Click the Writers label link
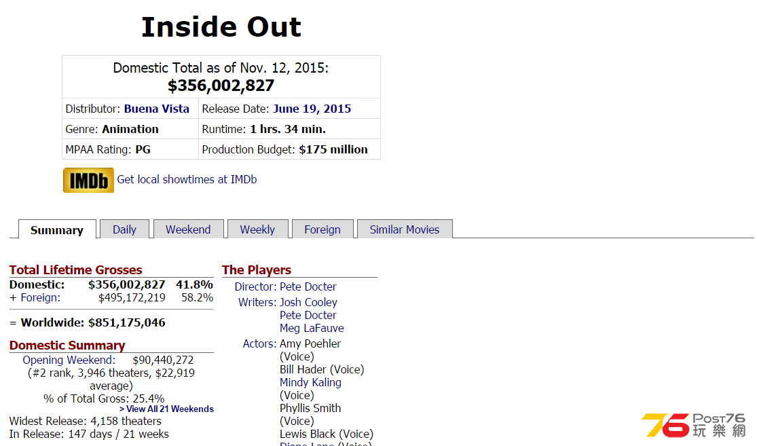This screenshot has width=757, height=446. (x=257, y=302)
